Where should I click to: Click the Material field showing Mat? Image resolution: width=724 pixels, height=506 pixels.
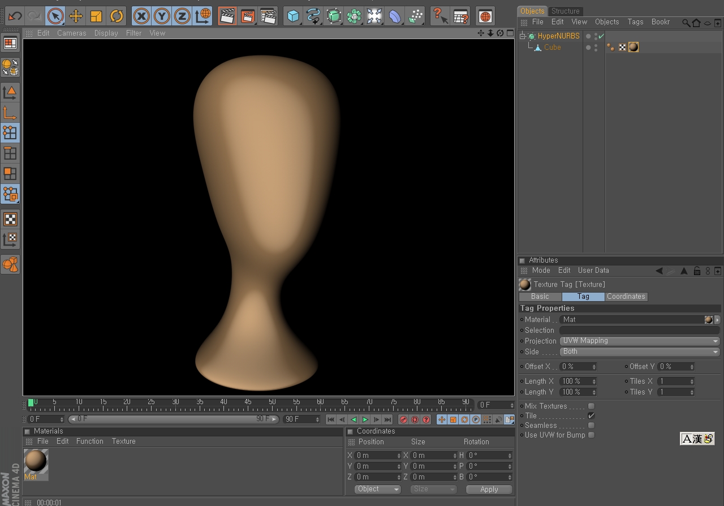632,320
